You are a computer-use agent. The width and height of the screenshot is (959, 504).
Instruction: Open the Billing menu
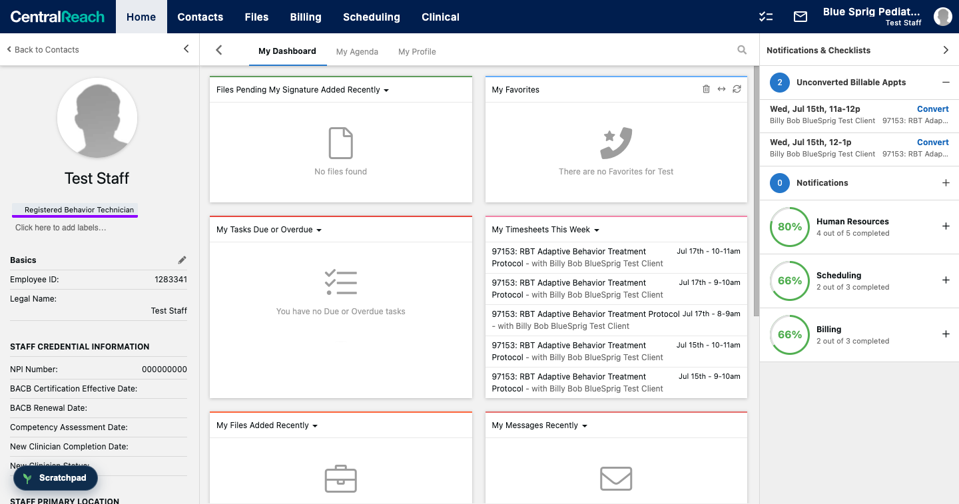[306, 17]
